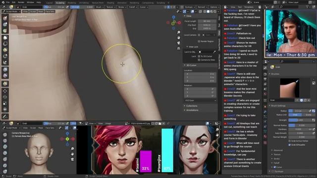Open the Render menu
This screenshot has height=178, width=317.
click(x=21, y=2)
